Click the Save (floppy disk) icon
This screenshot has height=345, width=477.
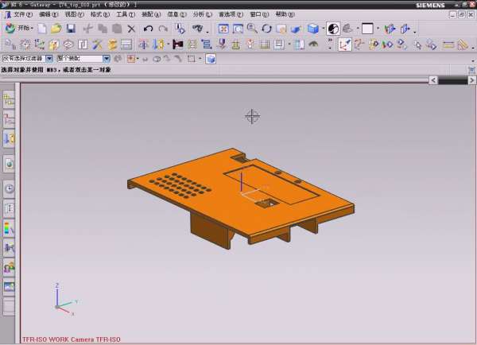point(70,29)
